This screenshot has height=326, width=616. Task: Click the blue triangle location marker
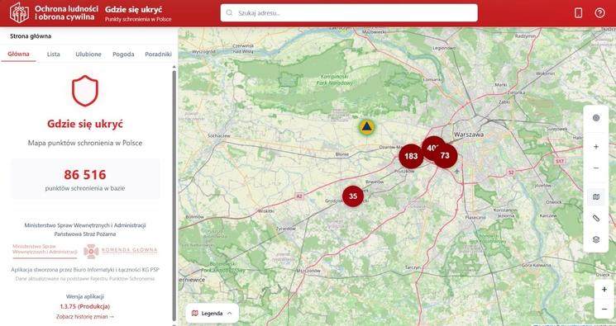[366, 127]
